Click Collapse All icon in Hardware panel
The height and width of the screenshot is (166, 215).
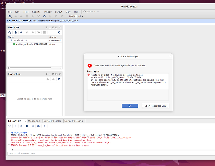point(15,33)
